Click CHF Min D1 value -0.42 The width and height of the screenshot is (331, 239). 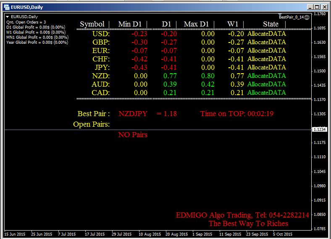click(x=139, y=59)
